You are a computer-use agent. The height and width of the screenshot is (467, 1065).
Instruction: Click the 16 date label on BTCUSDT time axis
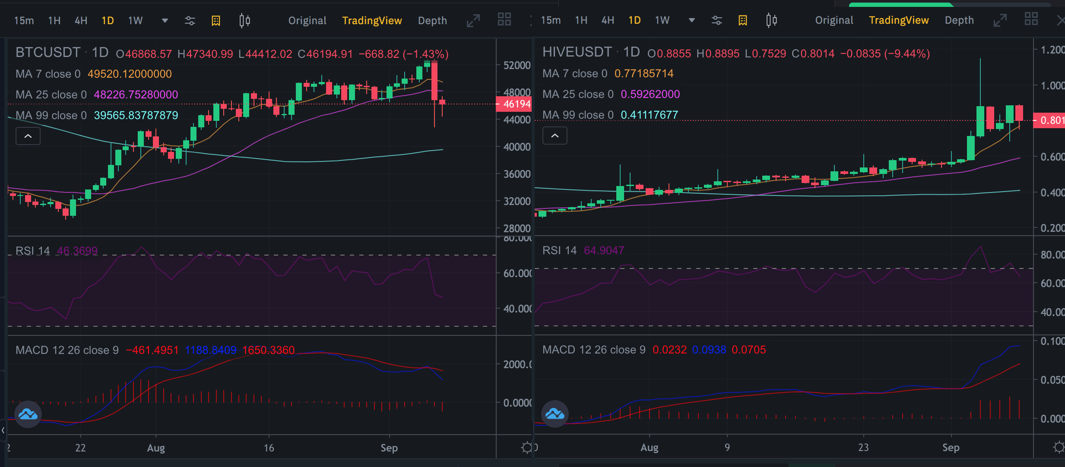pyautogui.click(x=269, y=448)
